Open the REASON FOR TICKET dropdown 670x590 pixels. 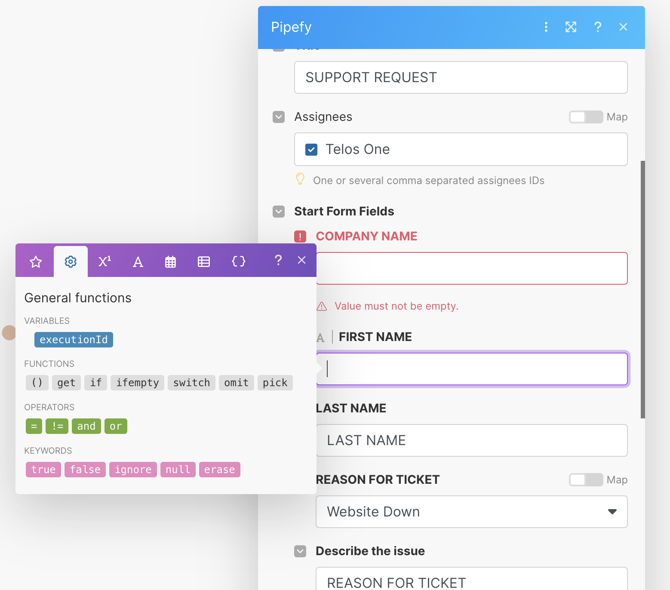(472, 512)
